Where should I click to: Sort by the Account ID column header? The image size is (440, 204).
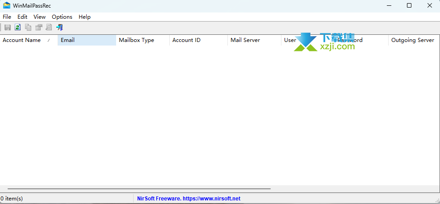[x=198, y=40]
